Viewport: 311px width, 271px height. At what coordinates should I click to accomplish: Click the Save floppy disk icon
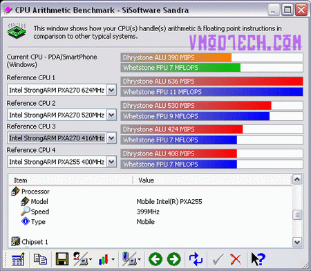(62, 259)
